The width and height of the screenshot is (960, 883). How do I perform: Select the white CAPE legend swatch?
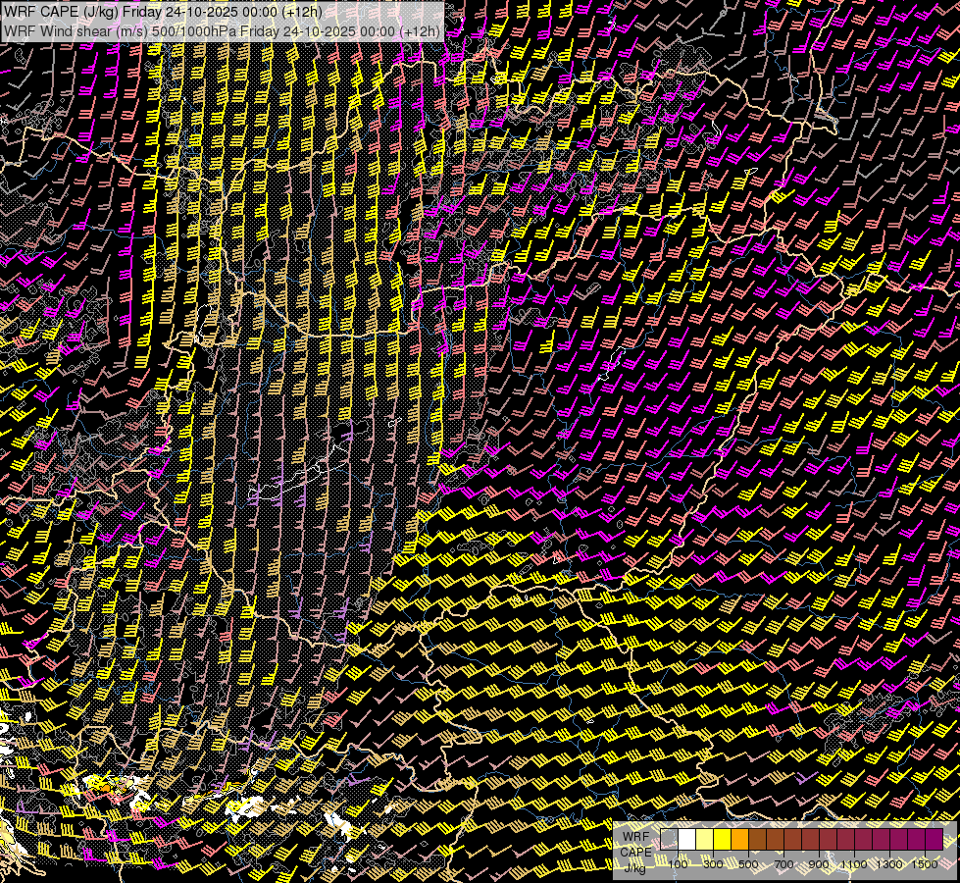687,840
